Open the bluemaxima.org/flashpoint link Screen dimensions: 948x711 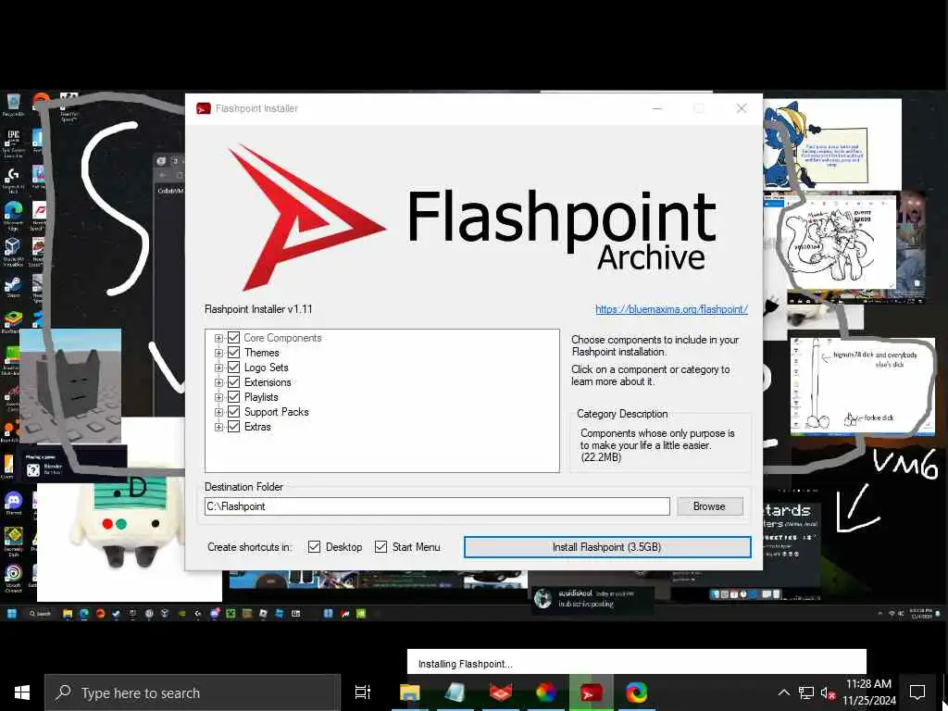672,309
